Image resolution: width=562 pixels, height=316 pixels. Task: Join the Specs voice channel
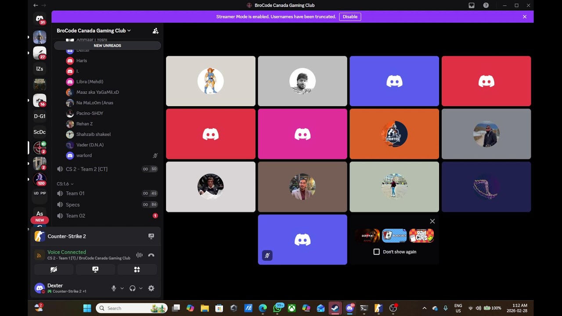[107, 205]
